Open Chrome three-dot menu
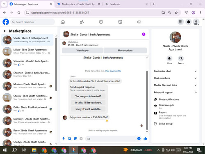This screenshot has height=154, width=205. tap(200, 13)
